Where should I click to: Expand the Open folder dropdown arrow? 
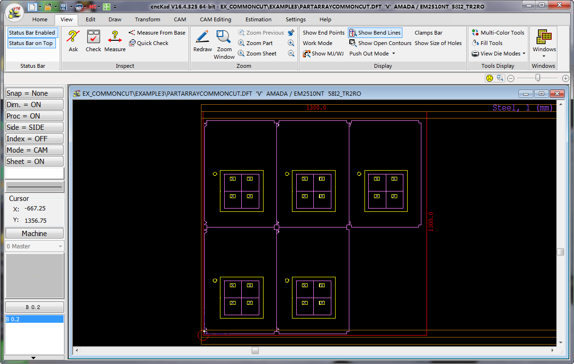click(55, 7)
